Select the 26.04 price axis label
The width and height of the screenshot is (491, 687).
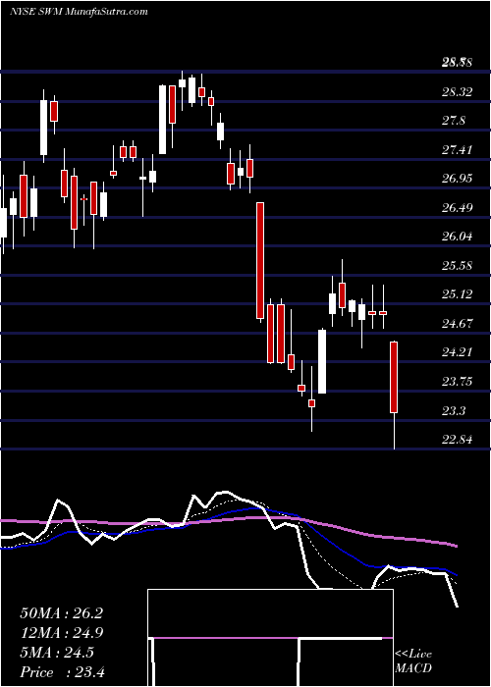457,237
